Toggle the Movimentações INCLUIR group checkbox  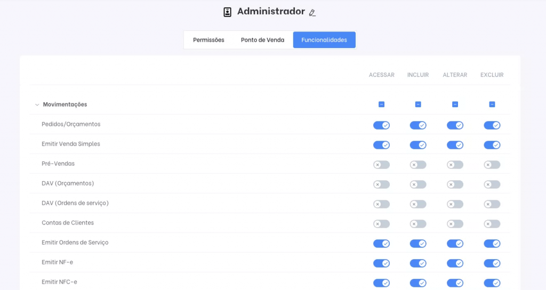click(418, 104)
